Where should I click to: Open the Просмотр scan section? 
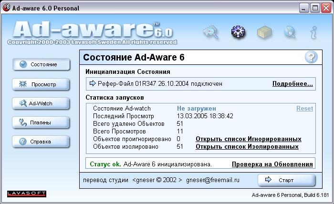coord(41,84)
